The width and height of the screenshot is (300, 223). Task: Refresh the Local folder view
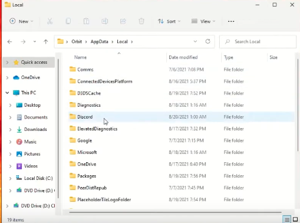point(207,41)
